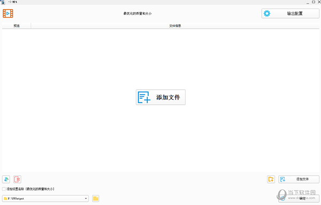Minimize the application window
Image resolution: width=321 pixels, height=205 pixels.
click(x=308, y=3)
